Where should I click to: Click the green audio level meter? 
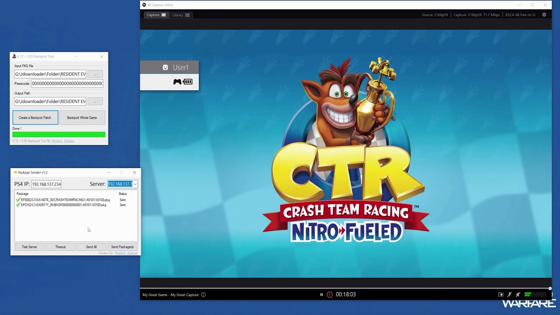(x=535, y=294)
